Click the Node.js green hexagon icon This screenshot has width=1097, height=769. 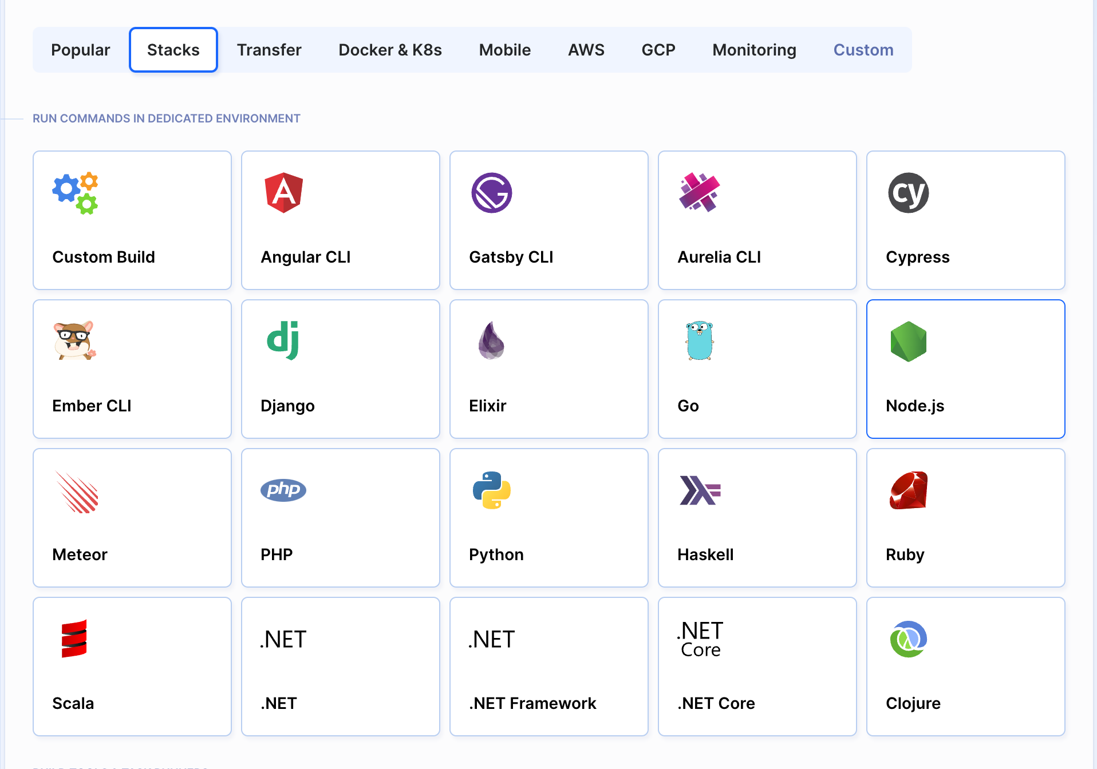[x=909, y=342]
